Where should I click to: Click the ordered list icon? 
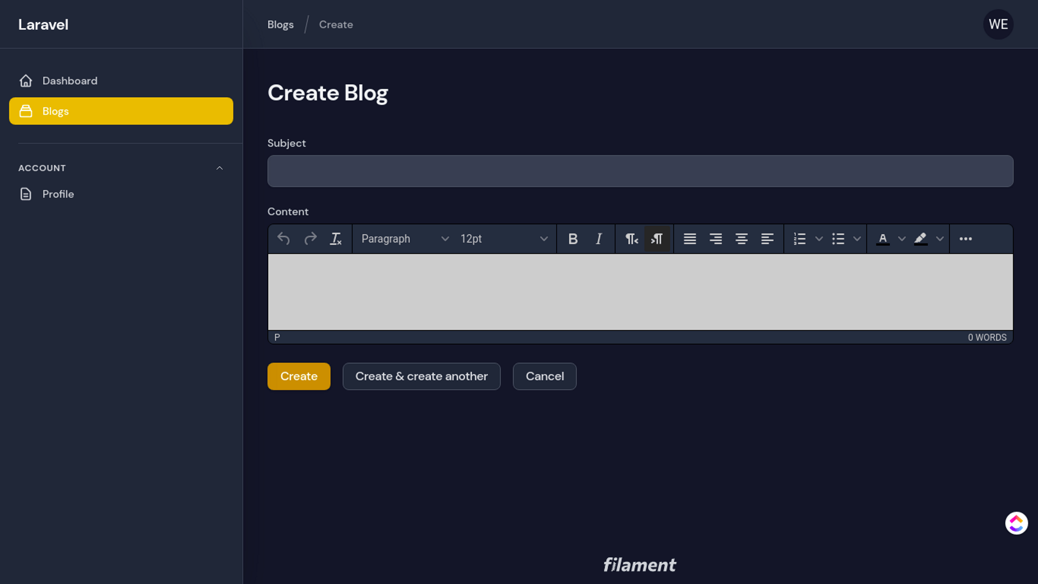[x=799, y=238]
